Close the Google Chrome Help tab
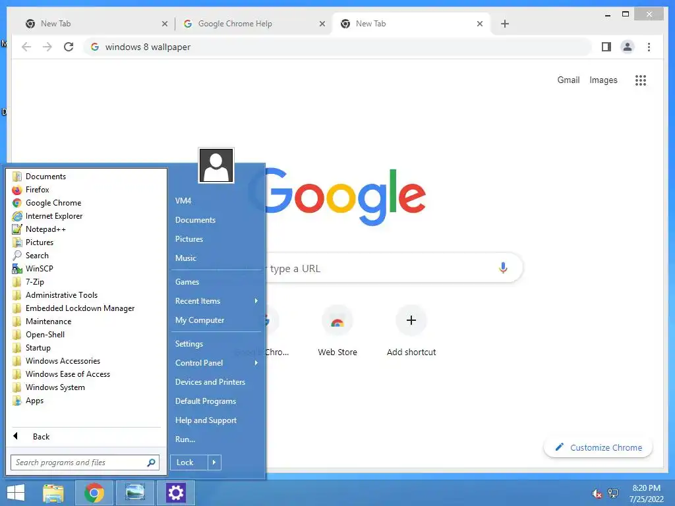675x506 pixels. pos(322,24)
